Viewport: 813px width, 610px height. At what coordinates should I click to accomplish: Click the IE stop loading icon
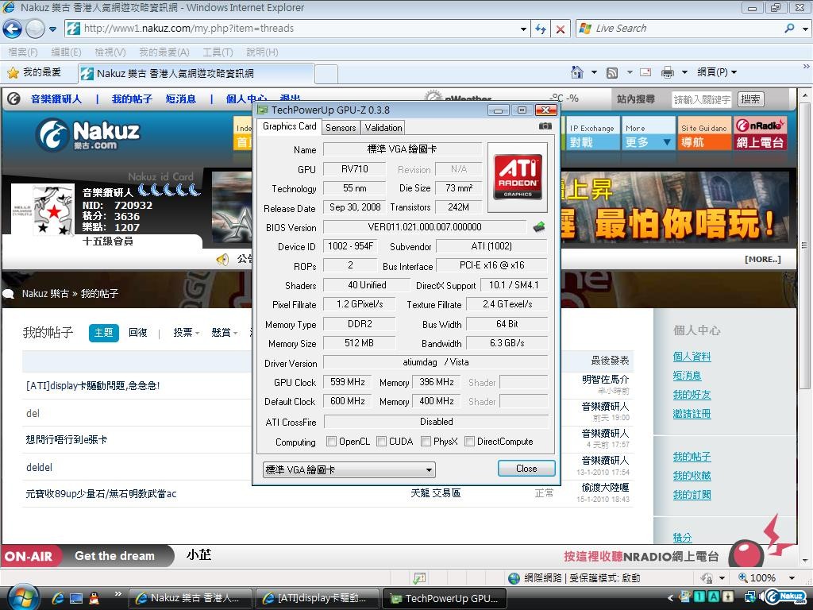[561, 29]
